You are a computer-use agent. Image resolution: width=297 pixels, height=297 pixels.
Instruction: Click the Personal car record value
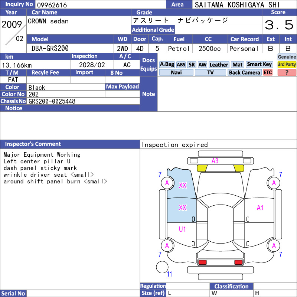(244, 49)
